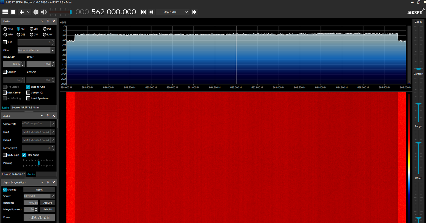The width and height of the screenshot is (426, 223).
Task: Click the plus new-slice icon
Action: click(22, 12)
